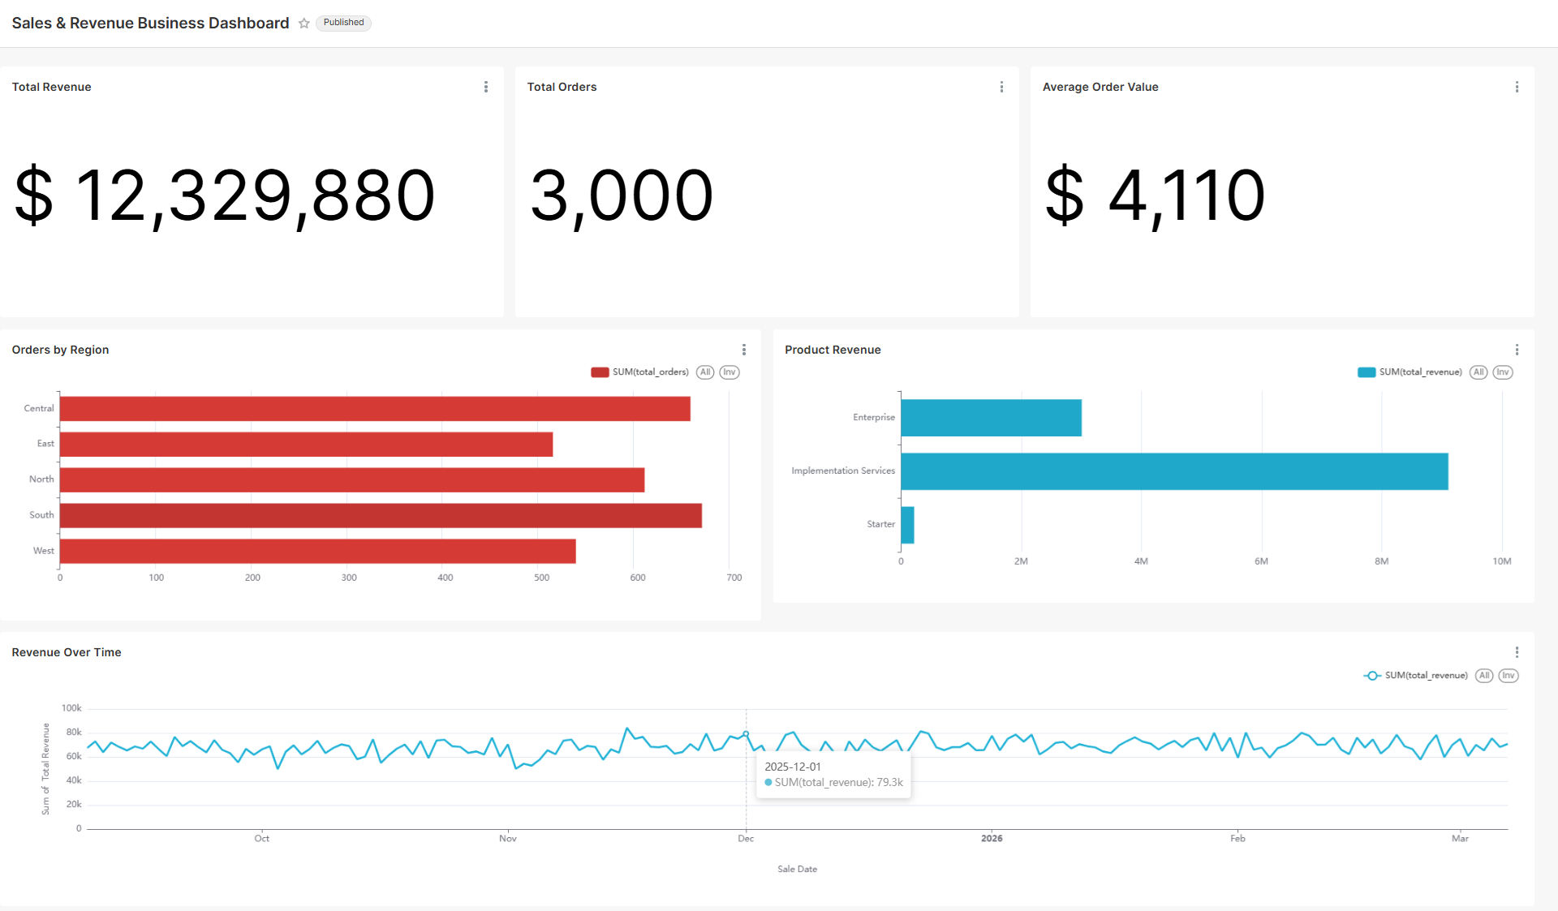Invert legend selection in Orders by Region
This screenshot has width=1558, height=911.
[730, 372]
